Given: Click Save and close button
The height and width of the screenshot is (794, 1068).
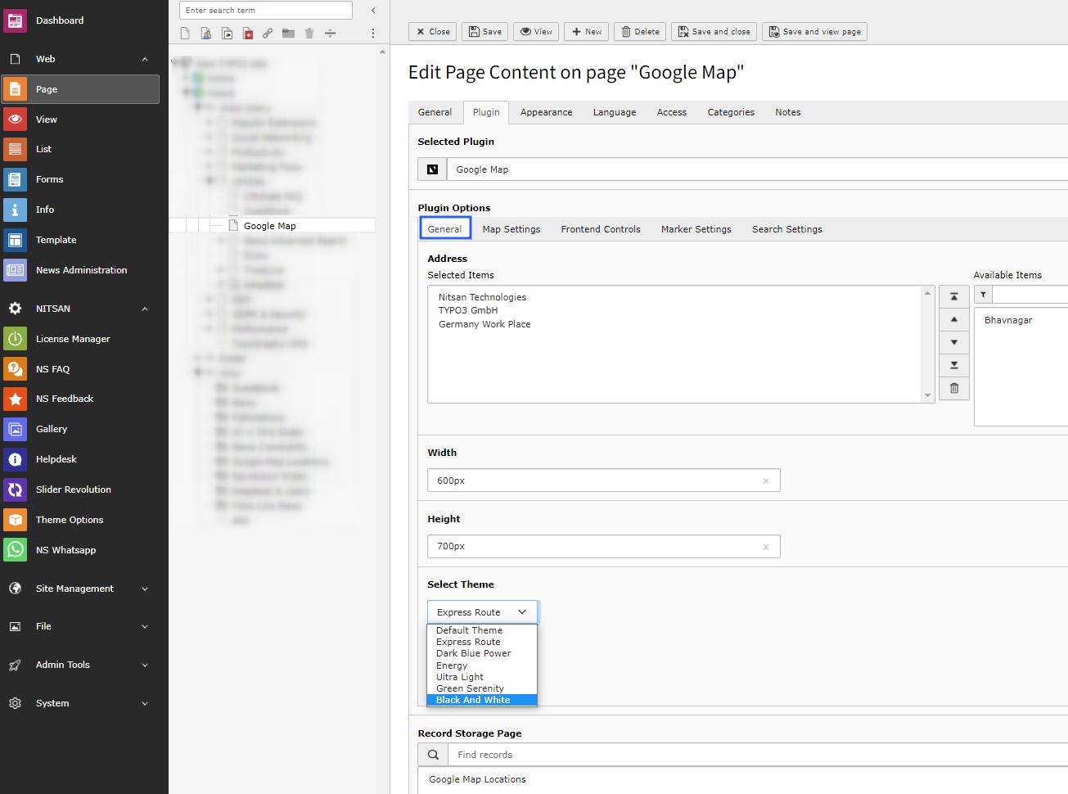Looking at the screenshot, I should [714, 32].
